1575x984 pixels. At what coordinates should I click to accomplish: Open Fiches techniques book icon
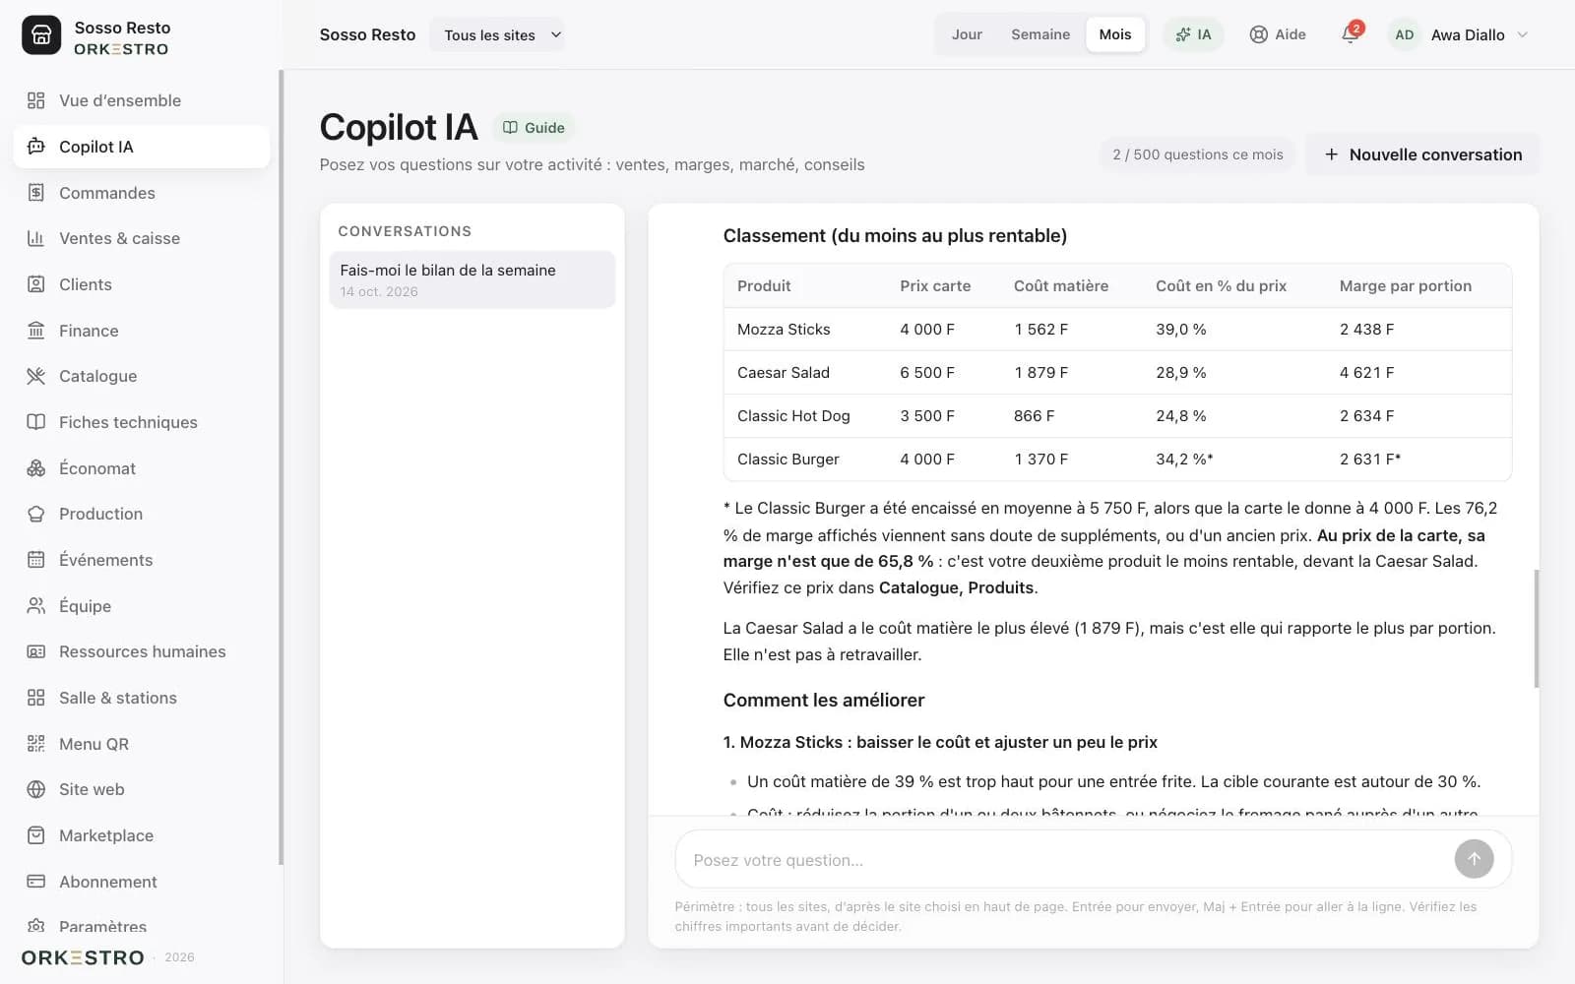[x=36, y=422]
